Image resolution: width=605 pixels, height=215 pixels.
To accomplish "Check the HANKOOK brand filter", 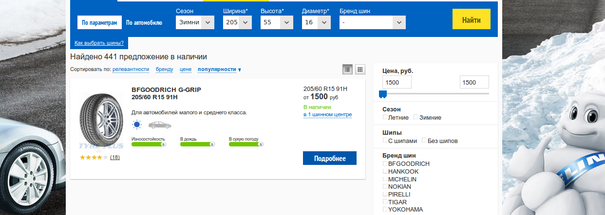I will (385, 171).
